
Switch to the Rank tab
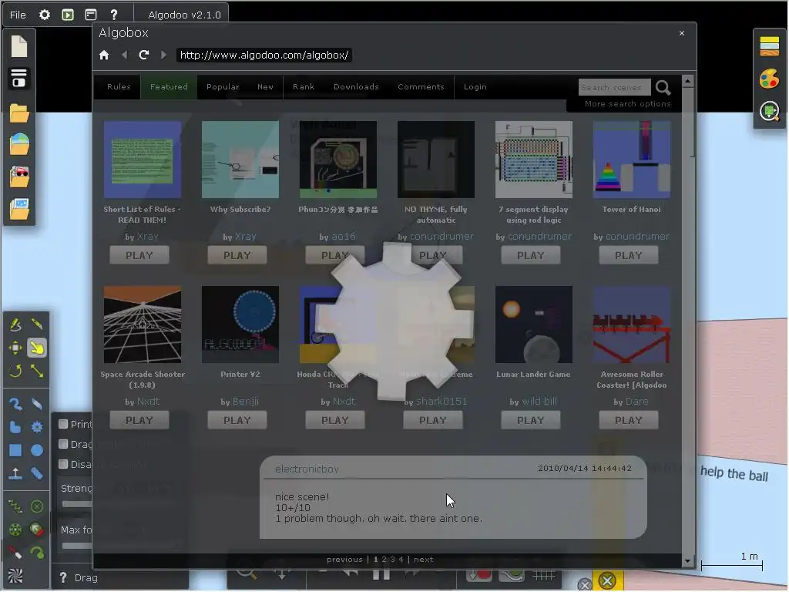[304, 86]
